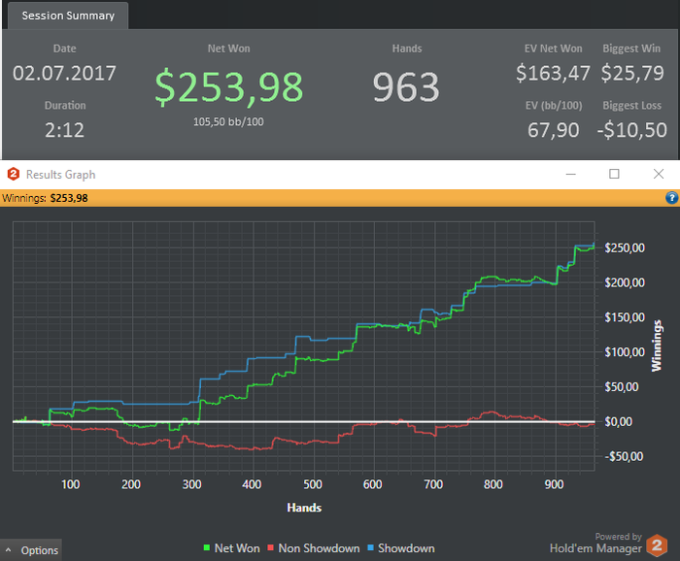Click the EV (bb/100) value 67,90
The image size is (680, 561).
[x=554, y=130]
